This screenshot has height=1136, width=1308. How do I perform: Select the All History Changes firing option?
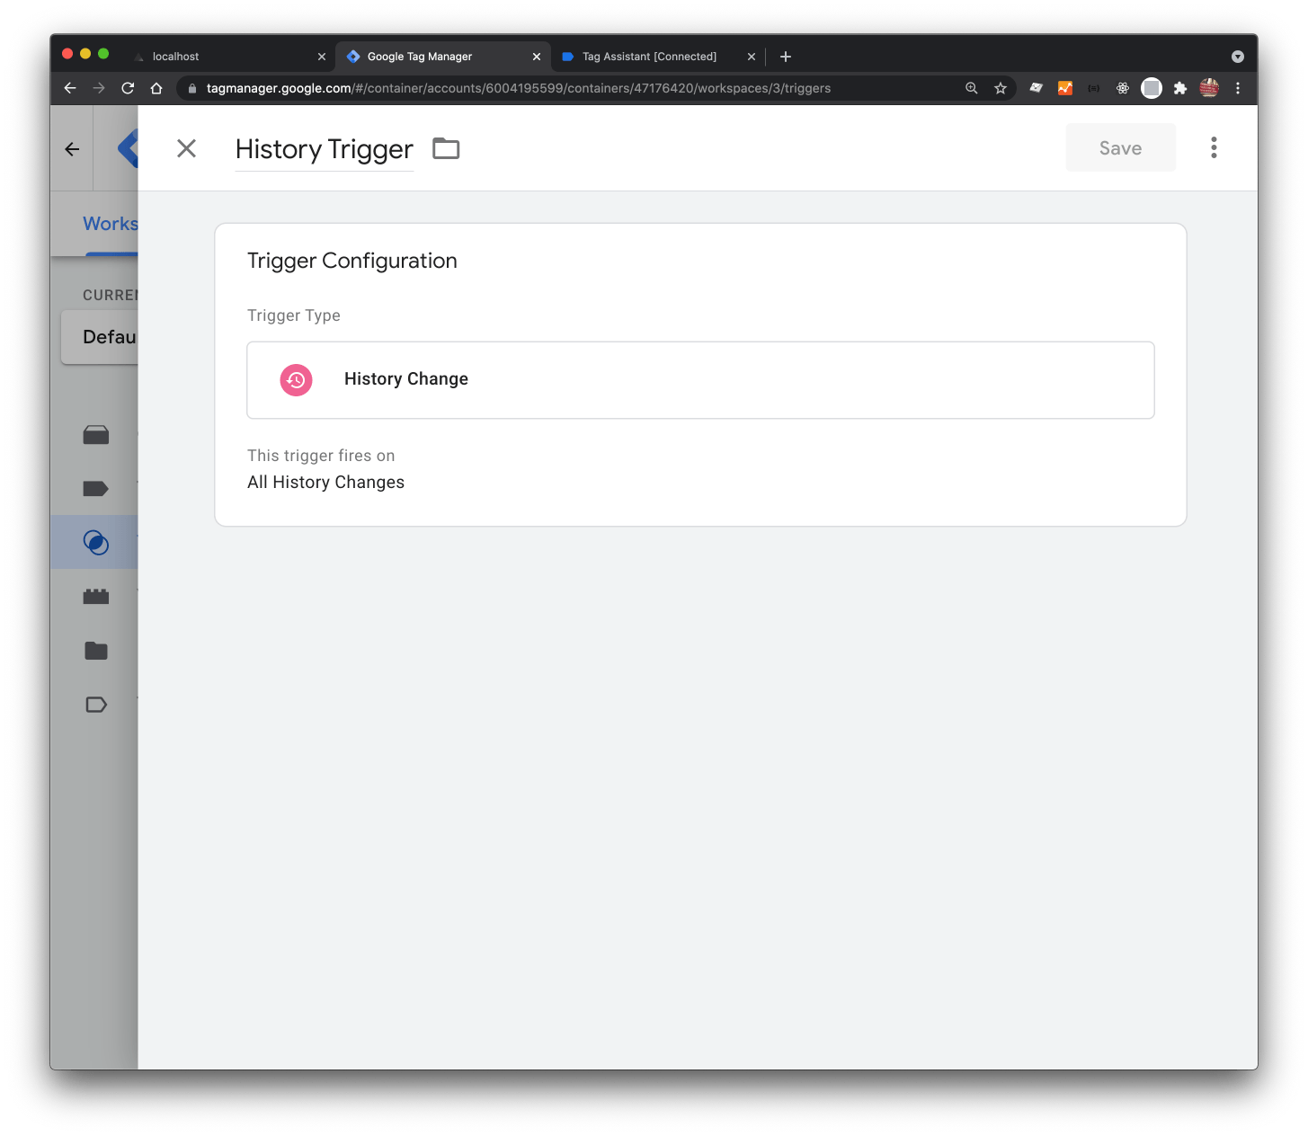click(325, 482)
